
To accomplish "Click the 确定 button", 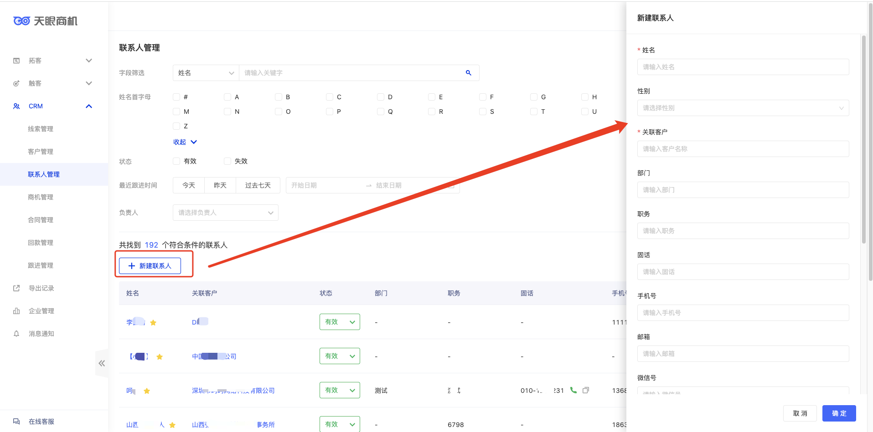I will point(839,413).
